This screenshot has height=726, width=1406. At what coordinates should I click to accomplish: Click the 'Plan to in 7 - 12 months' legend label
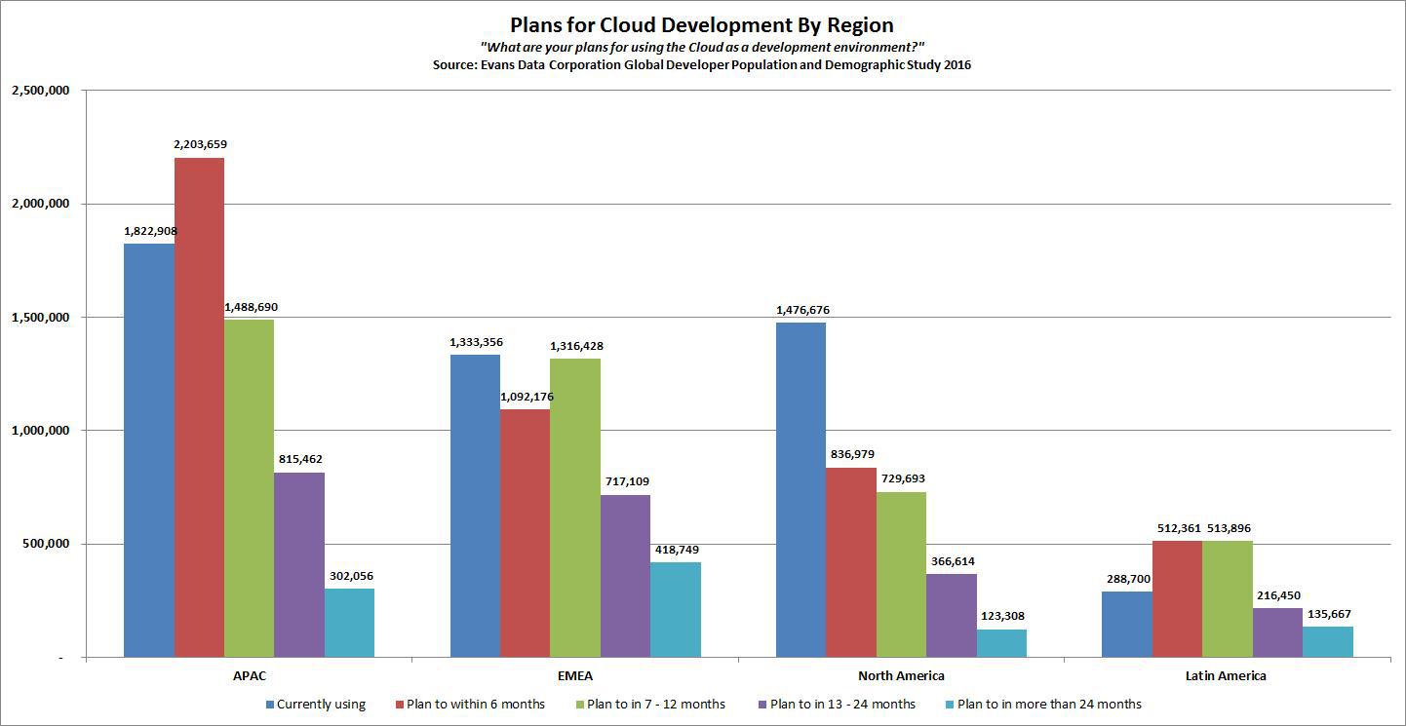tap(655, 704)
